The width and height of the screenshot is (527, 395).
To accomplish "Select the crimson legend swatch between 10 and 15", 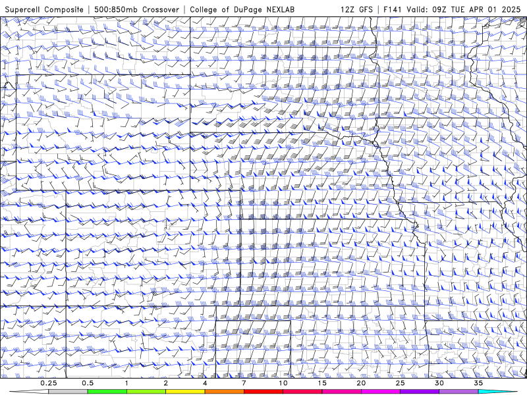I will pos(302,392).
